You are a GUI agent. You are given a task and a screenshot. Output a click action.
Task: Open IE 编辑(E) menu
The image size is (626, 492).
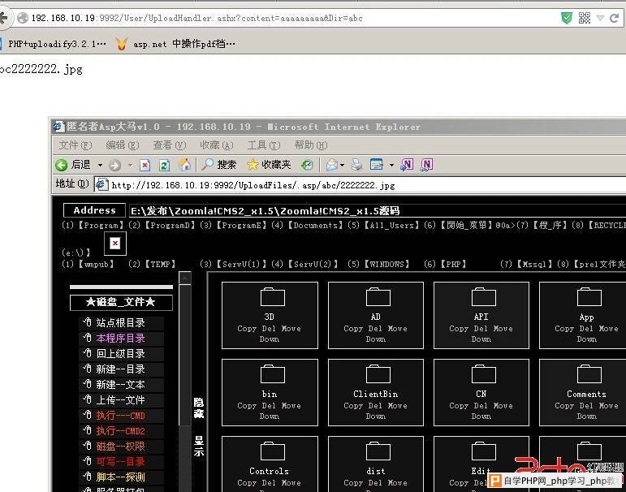[x=122, y=145]
